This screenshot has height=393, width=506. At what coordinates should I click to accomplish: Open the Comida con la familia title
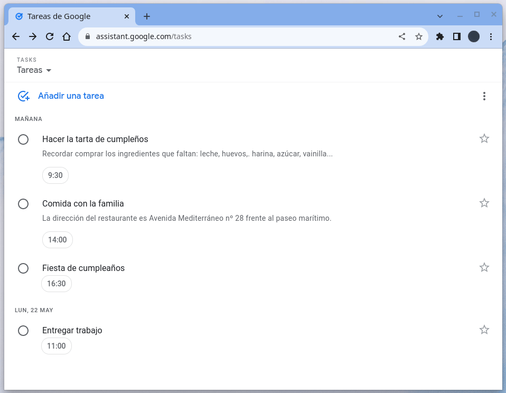(83, 203)
